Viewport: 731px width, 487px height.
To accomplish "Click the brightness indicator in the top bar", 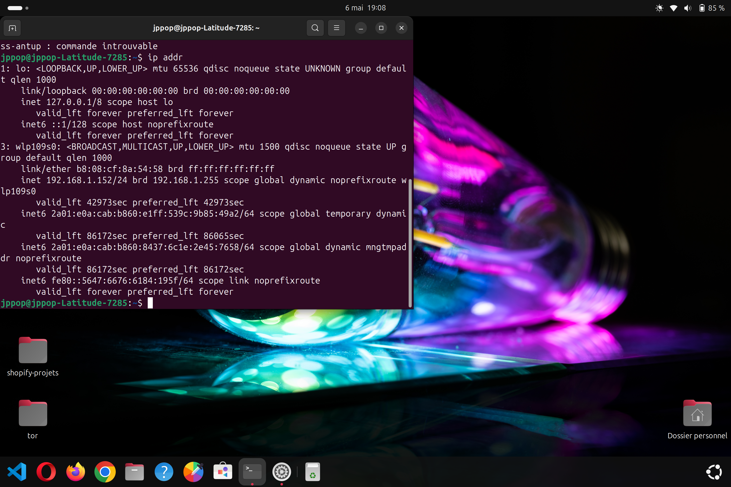I will pos(659,8).
